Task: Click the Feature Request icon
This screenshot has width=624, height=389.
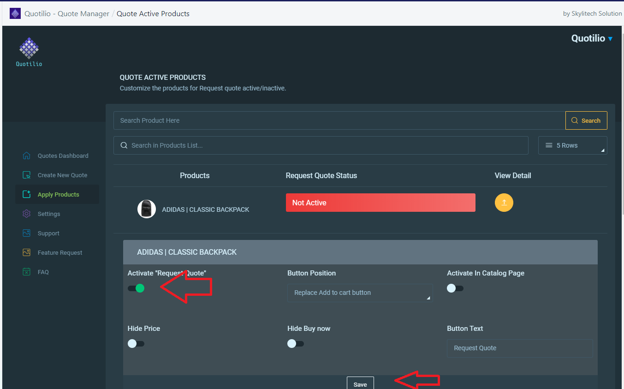Action: click(x=27, y=252)
